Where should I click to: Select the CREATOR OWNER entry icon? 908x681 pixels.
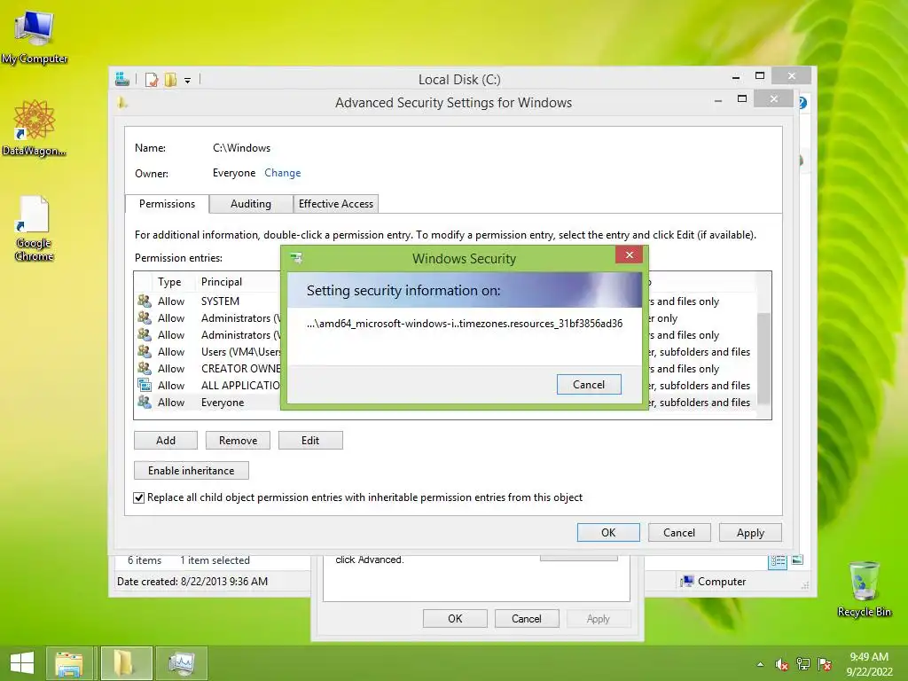pyautogui.click(x=145, y=368)
